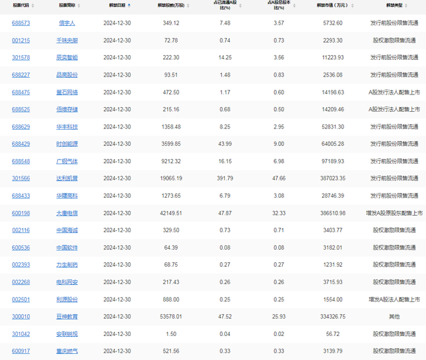The height and width of the screenshot is (360, 426).
Task: Select the unlock type cell 其他
Action: 394,317
